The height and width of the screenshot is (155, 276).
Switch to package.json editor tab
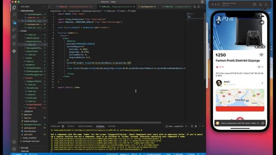[x=147, y=7]
